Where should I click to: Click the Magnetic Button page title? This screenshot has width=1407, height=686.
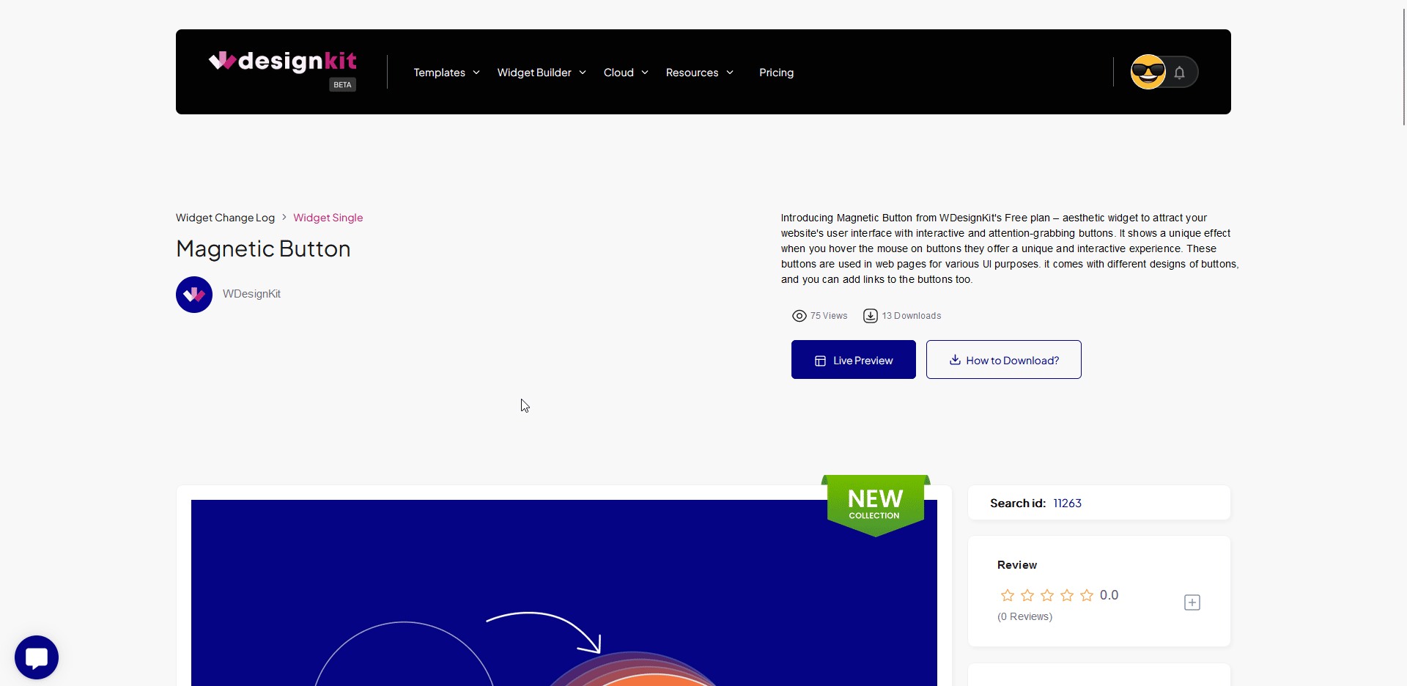click(x=263, y=249)
